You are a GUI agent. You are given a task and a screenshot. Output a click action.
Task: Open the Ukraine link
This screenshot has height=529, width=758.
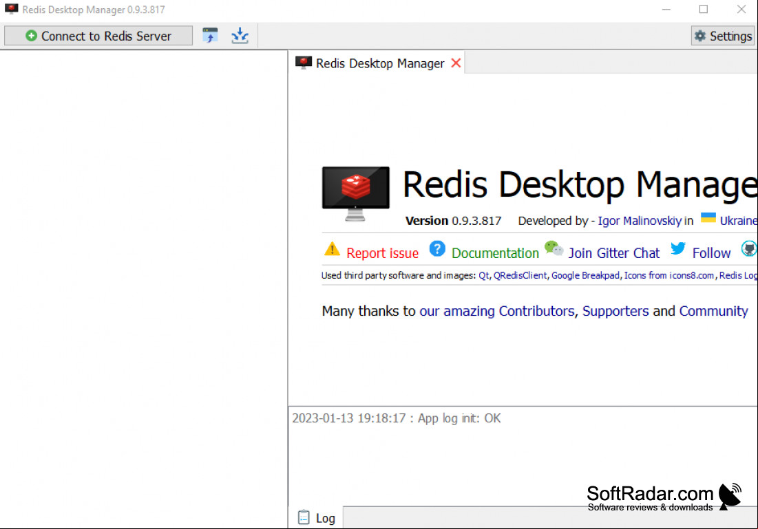738,221
